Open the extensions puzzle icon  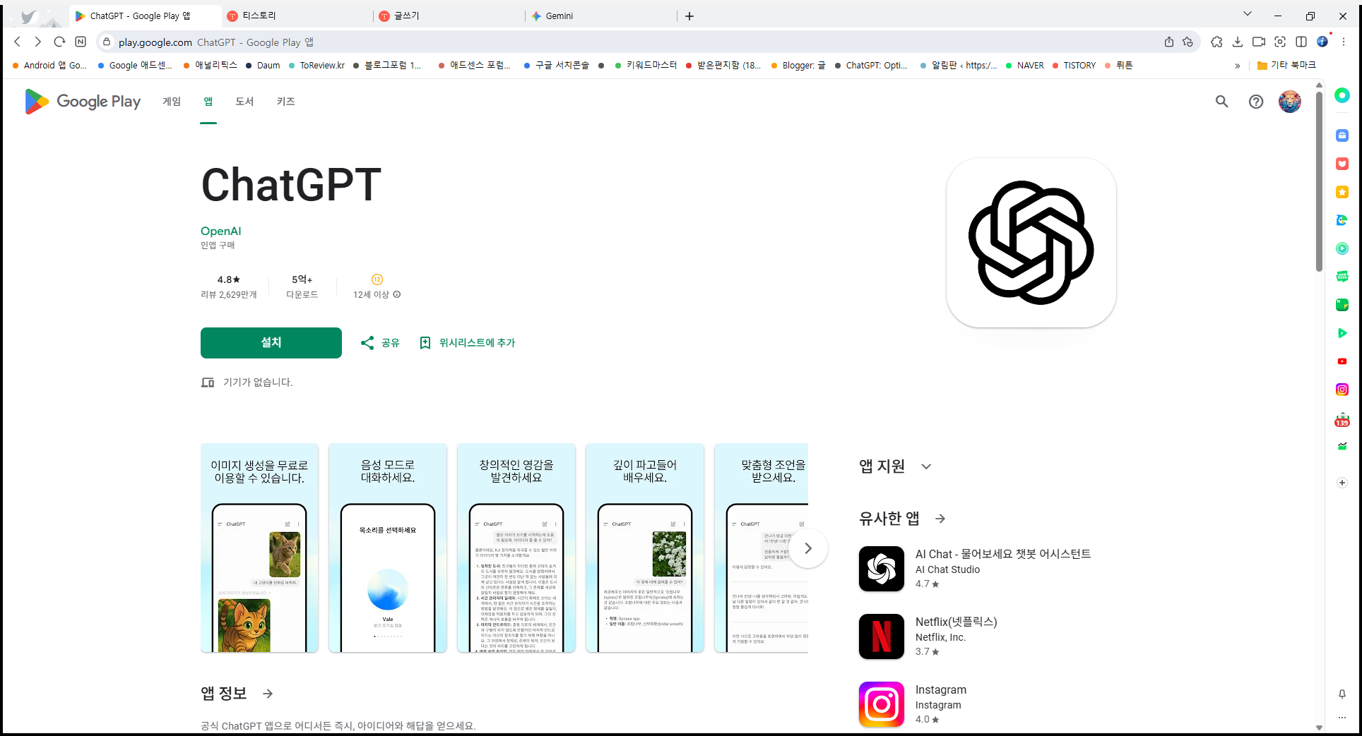(1216, 42)
